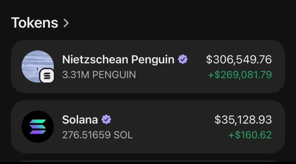
Task: Click the 3.31M PENGUIN balance text
Action: (x=99, y=75)
